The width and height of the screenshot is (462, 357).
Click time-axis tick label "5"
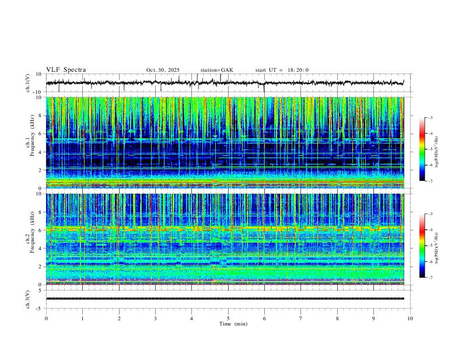click(x=228, y=318)
